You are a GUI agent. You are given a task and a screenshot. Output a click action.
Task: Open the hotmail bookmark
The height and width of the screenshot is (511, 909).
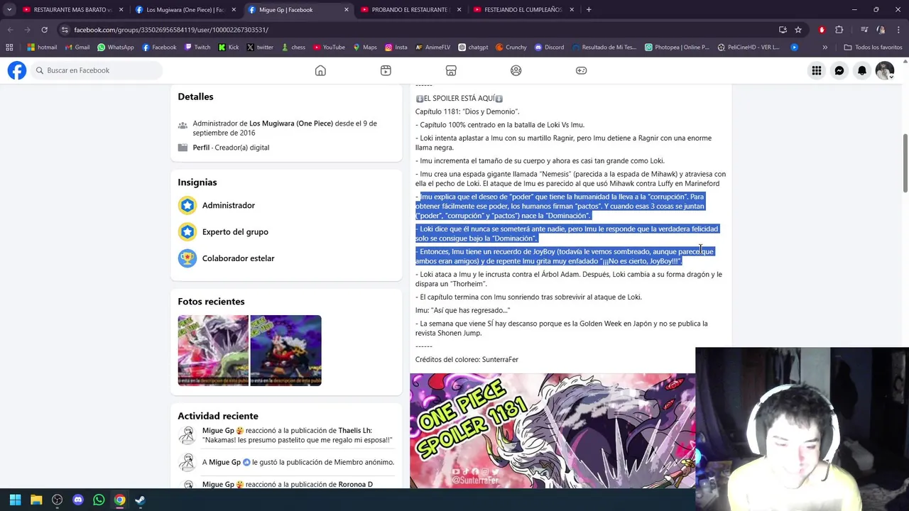[42, 48]
